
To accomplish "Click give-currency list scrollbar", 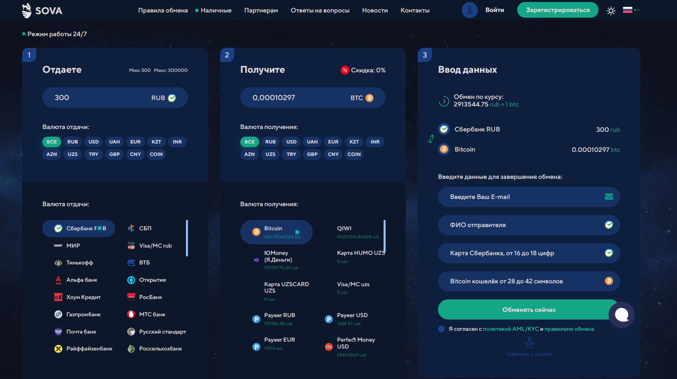I will [x=187, y=238].
